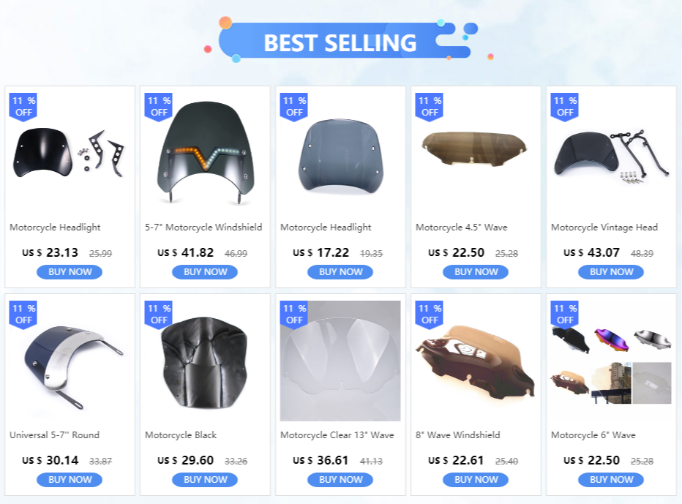Click BUY NOW under the $23.13 headlight
Viewport: 682px width, 504px height.
[x=70, y=272]
